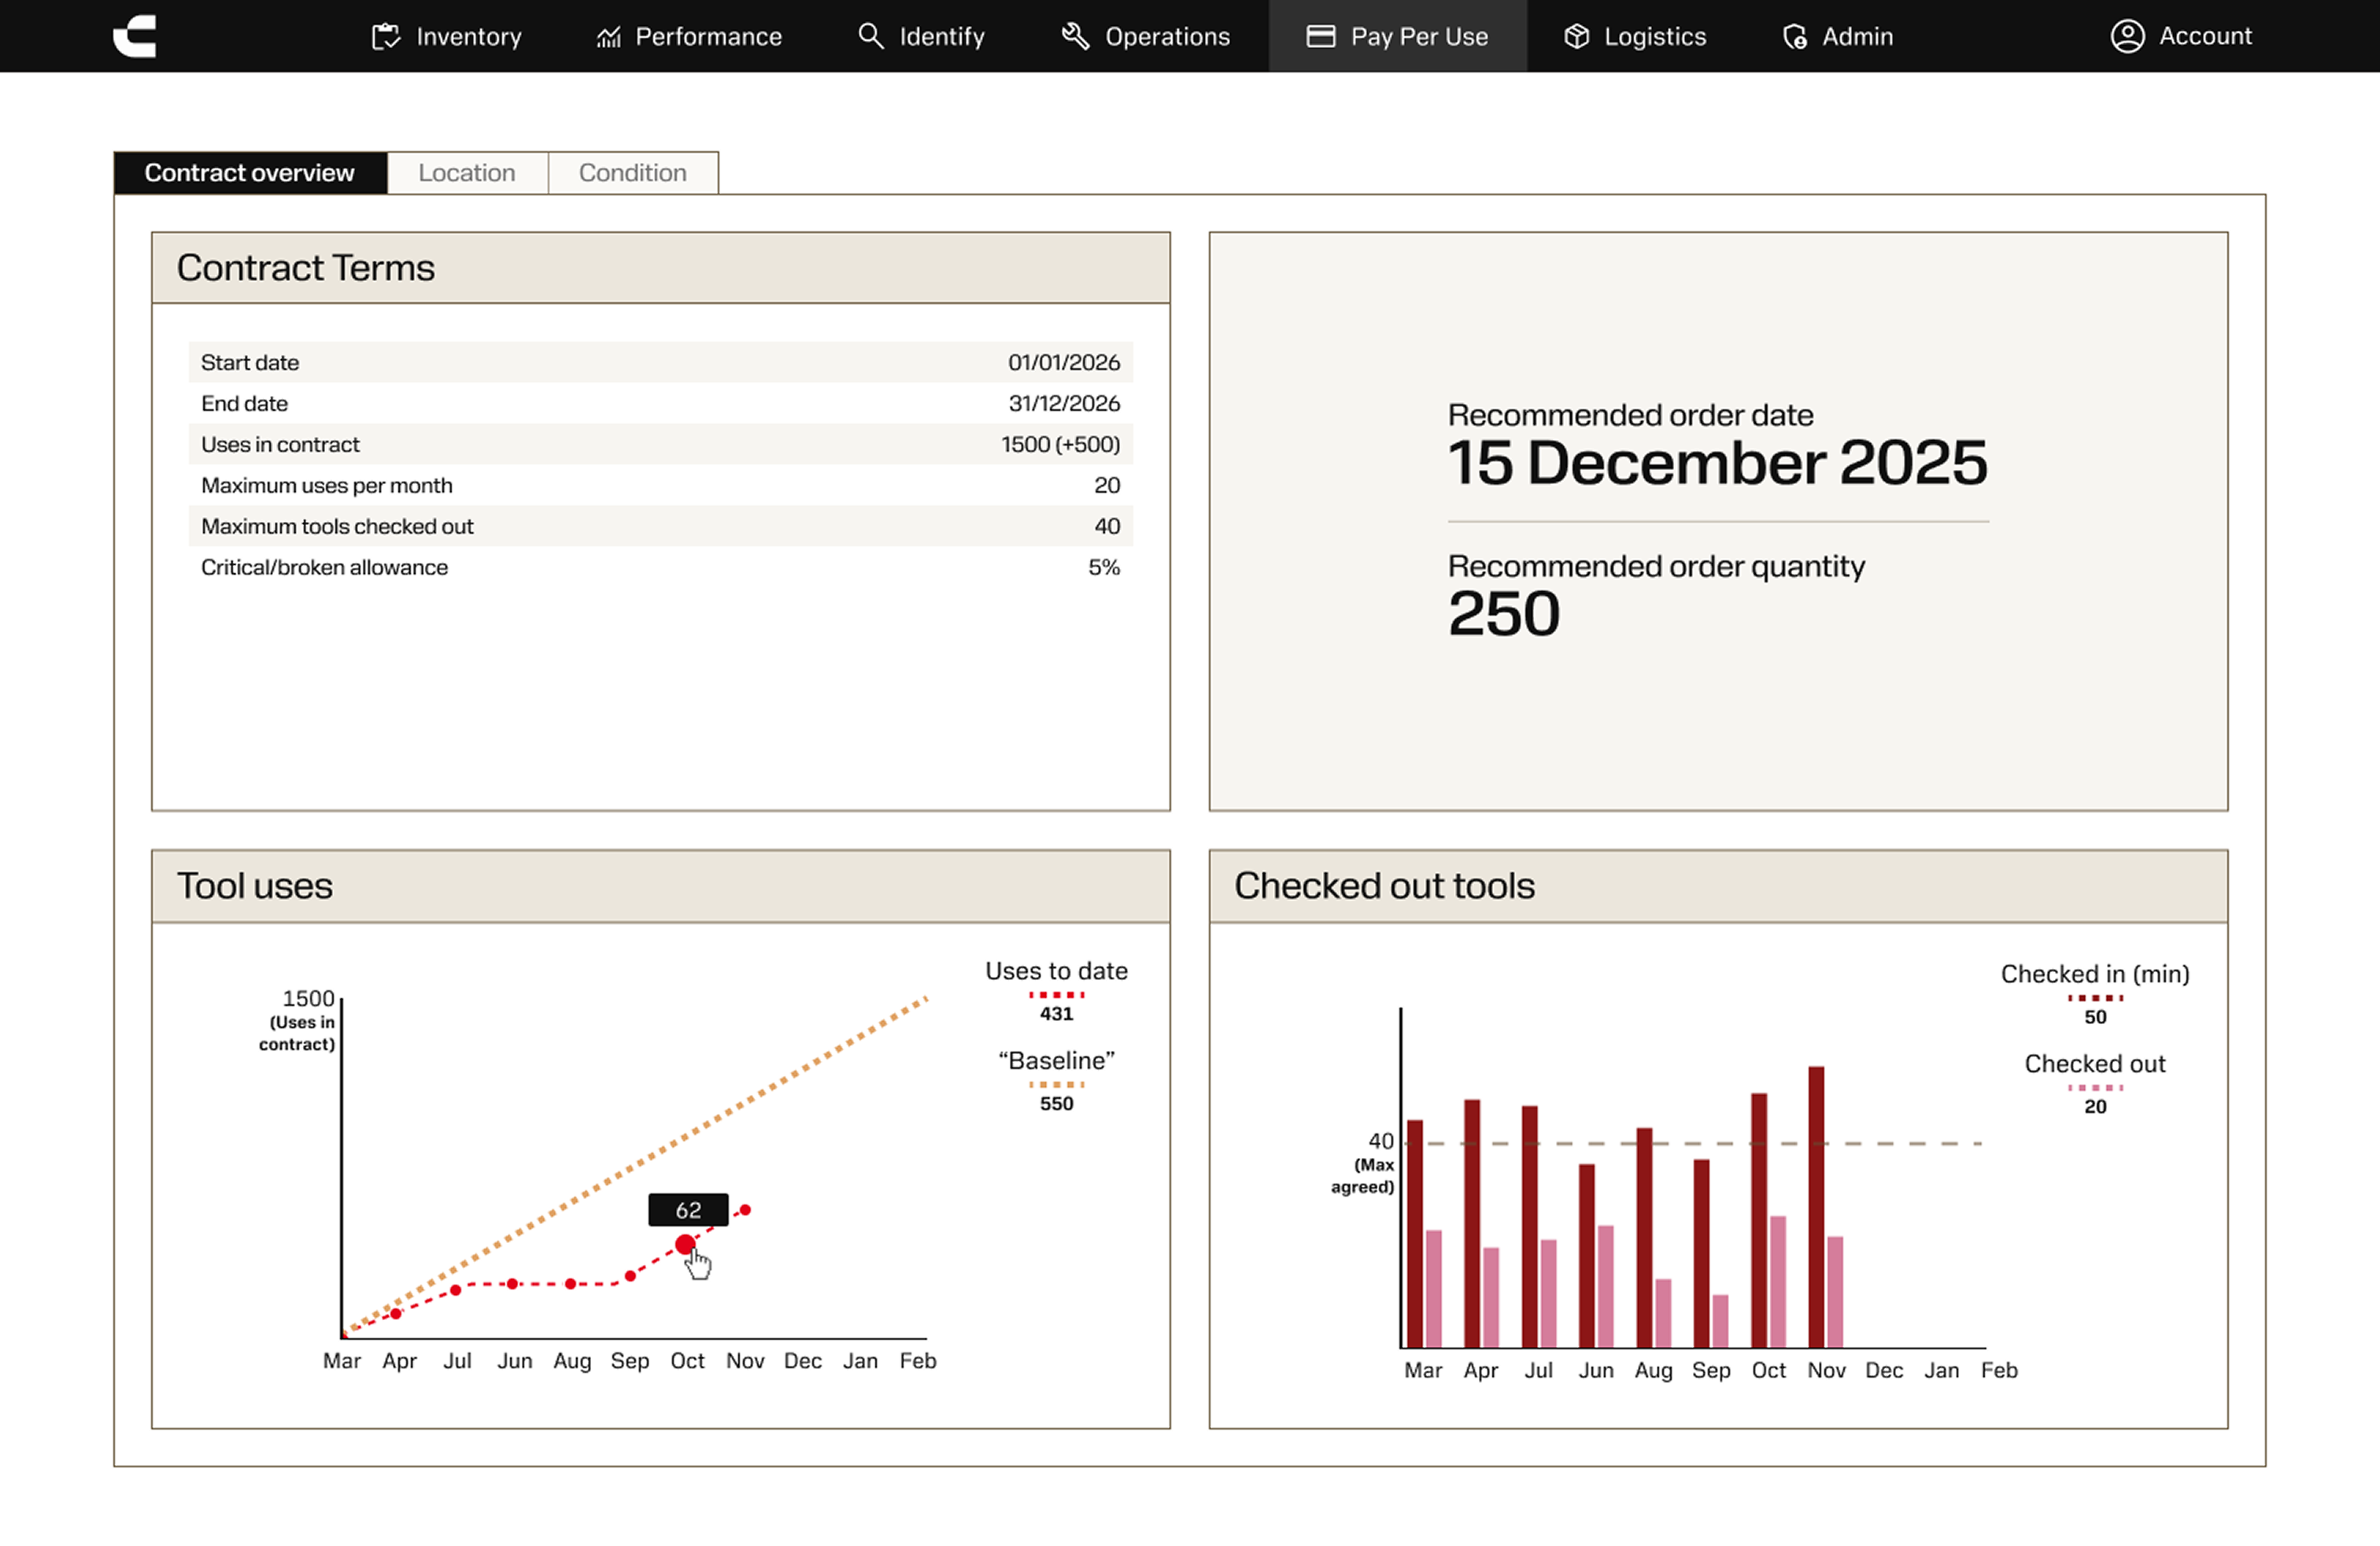Viewport: 2380px width, 1546px height.
Task: Open the Performance menu
Action: coord(707,37)
